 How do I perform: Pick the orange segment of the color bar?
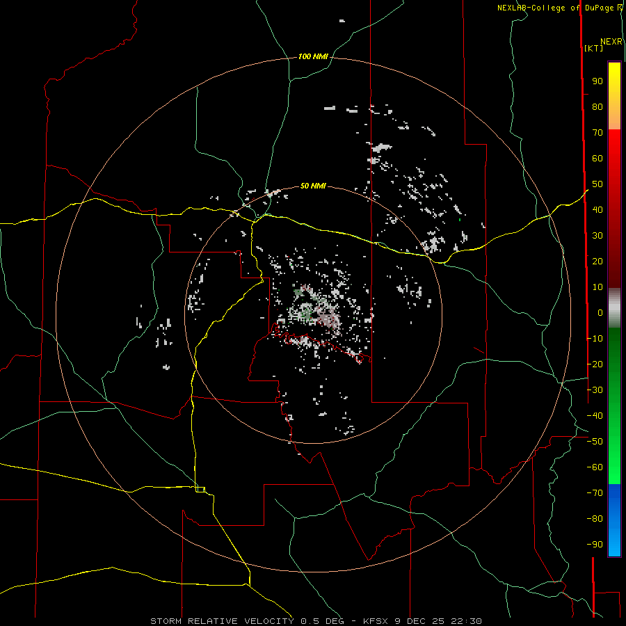(x=614, y=118)
